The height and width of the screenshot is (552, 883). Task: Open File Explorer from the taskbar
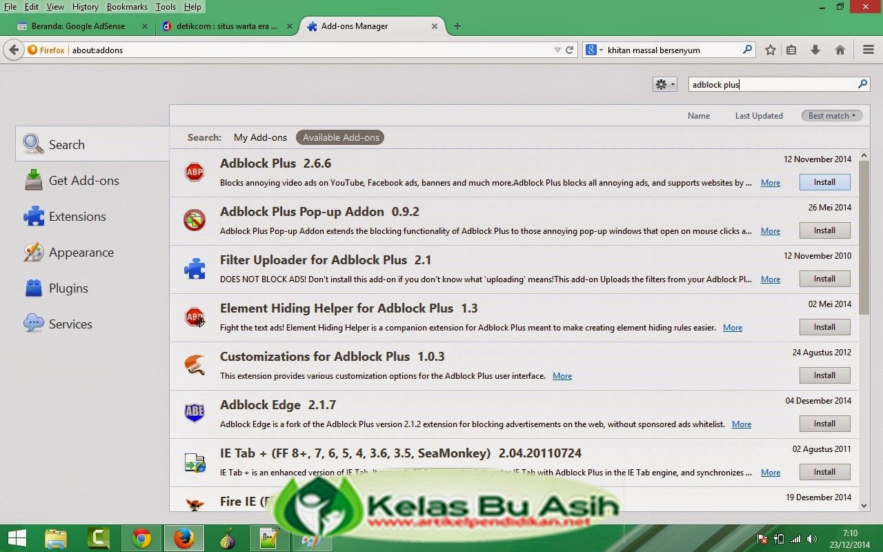tap(55, 538)
